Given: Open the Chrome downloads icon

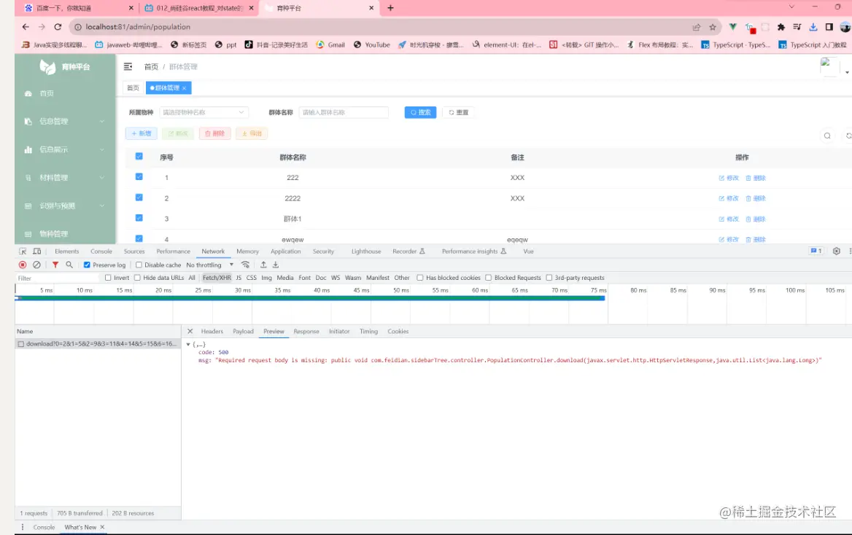Looking at the screenshot, I should [x=813, y=27].
